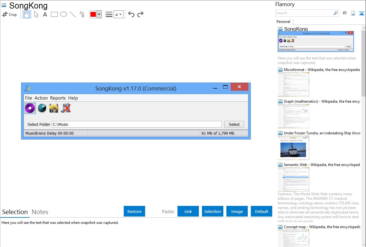Click Semantic Web - Wikipedia snapshot title
This screenshot has height=247, width=366.
pos(322,164)
